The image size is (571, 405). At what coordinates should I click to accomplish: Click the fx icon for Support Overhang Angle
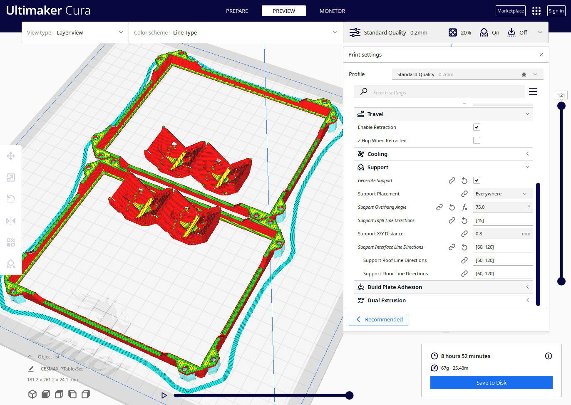[x=464, y=207]
